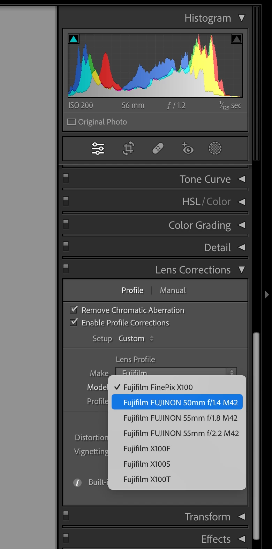
Task: Expand the Detail panel triangle
Action: 242,247
